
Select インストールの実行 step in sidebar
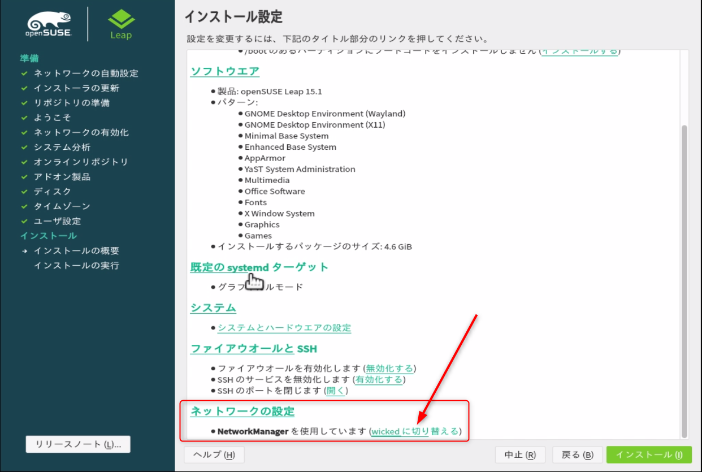point(76,266)
